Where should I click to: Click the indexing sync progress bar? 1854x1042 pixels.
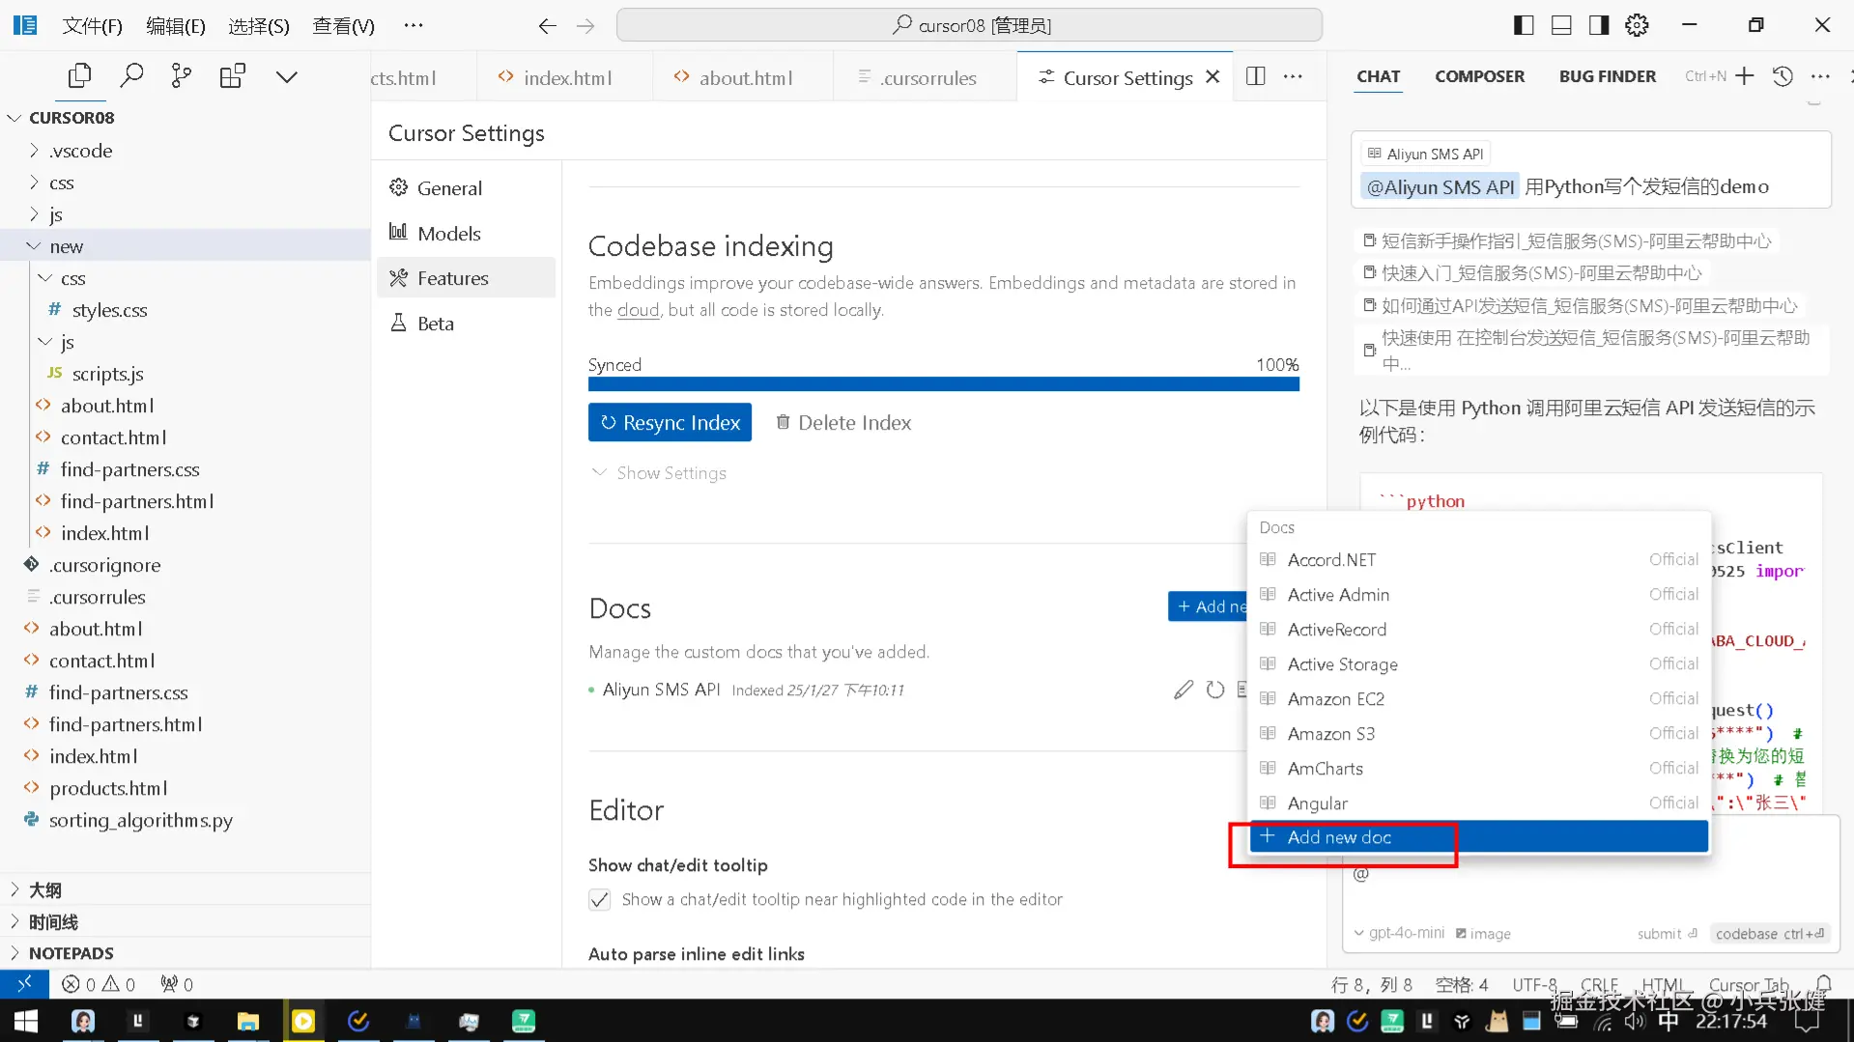pos(943,384)
